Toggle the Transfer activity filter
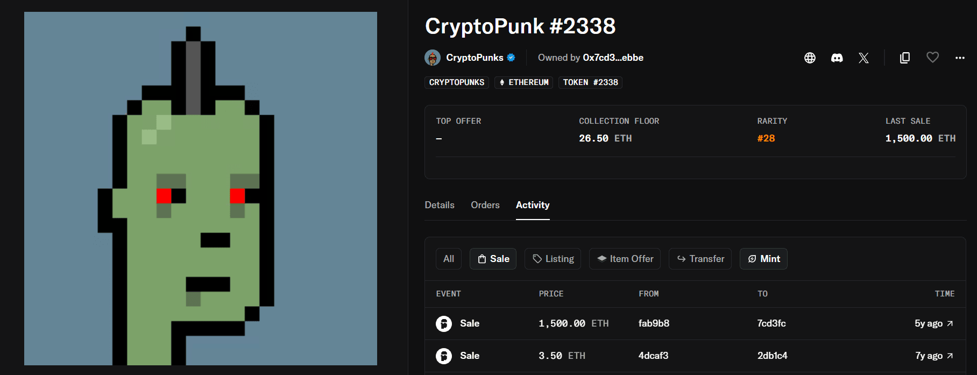The image size is (977, 375). click(700, 259)
